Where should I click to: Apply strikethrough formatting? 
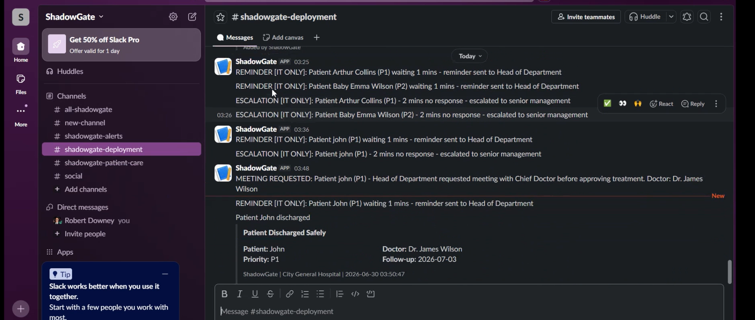[270, 294]
